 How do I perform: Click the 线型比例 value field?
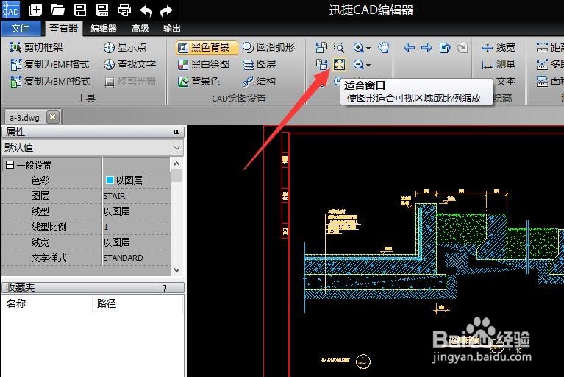[x=136, y=227]
